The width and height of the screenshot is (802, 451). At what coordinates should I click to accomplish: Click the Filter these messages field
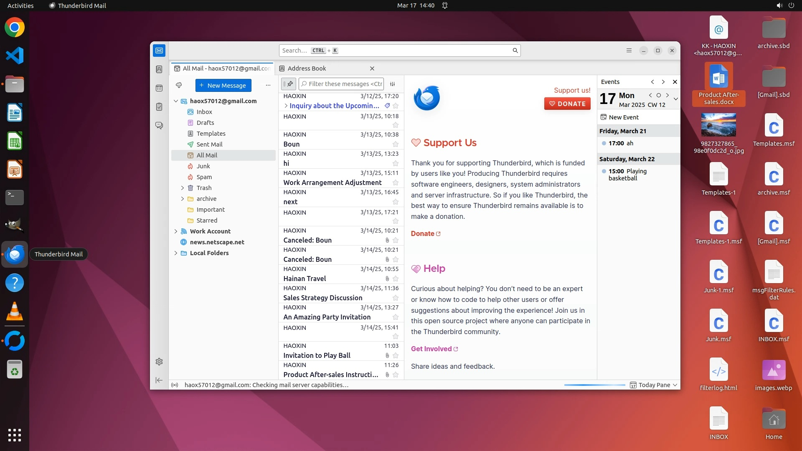click(x=345, y=84)
